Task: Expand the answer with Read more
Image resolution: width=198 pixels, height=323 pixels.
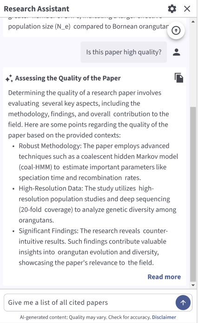Action: 164,277
